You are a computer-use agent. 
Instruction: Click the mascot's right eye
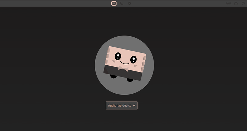[134, 60]
